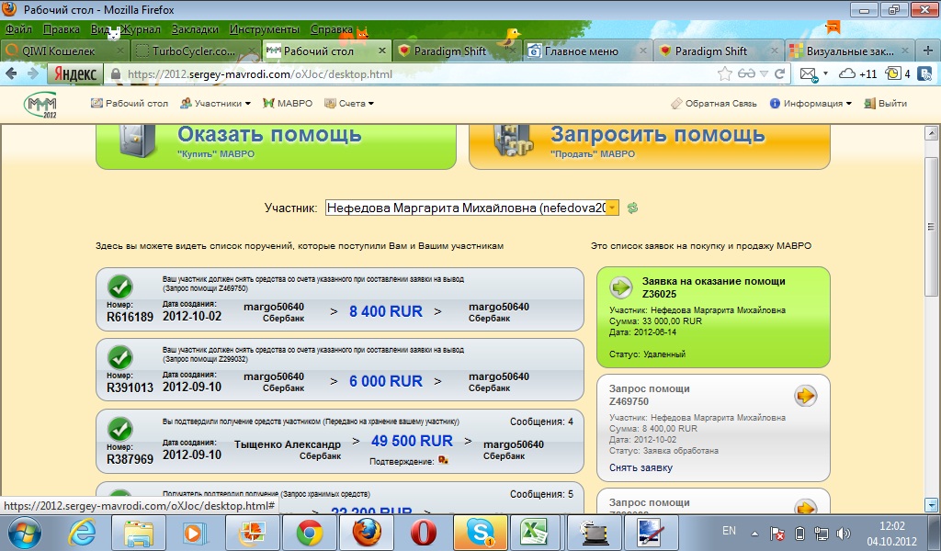This screenshot has width=941, height=551.
Task: Switch to Google Chrome in the taskbar
Action: [310, 533]
